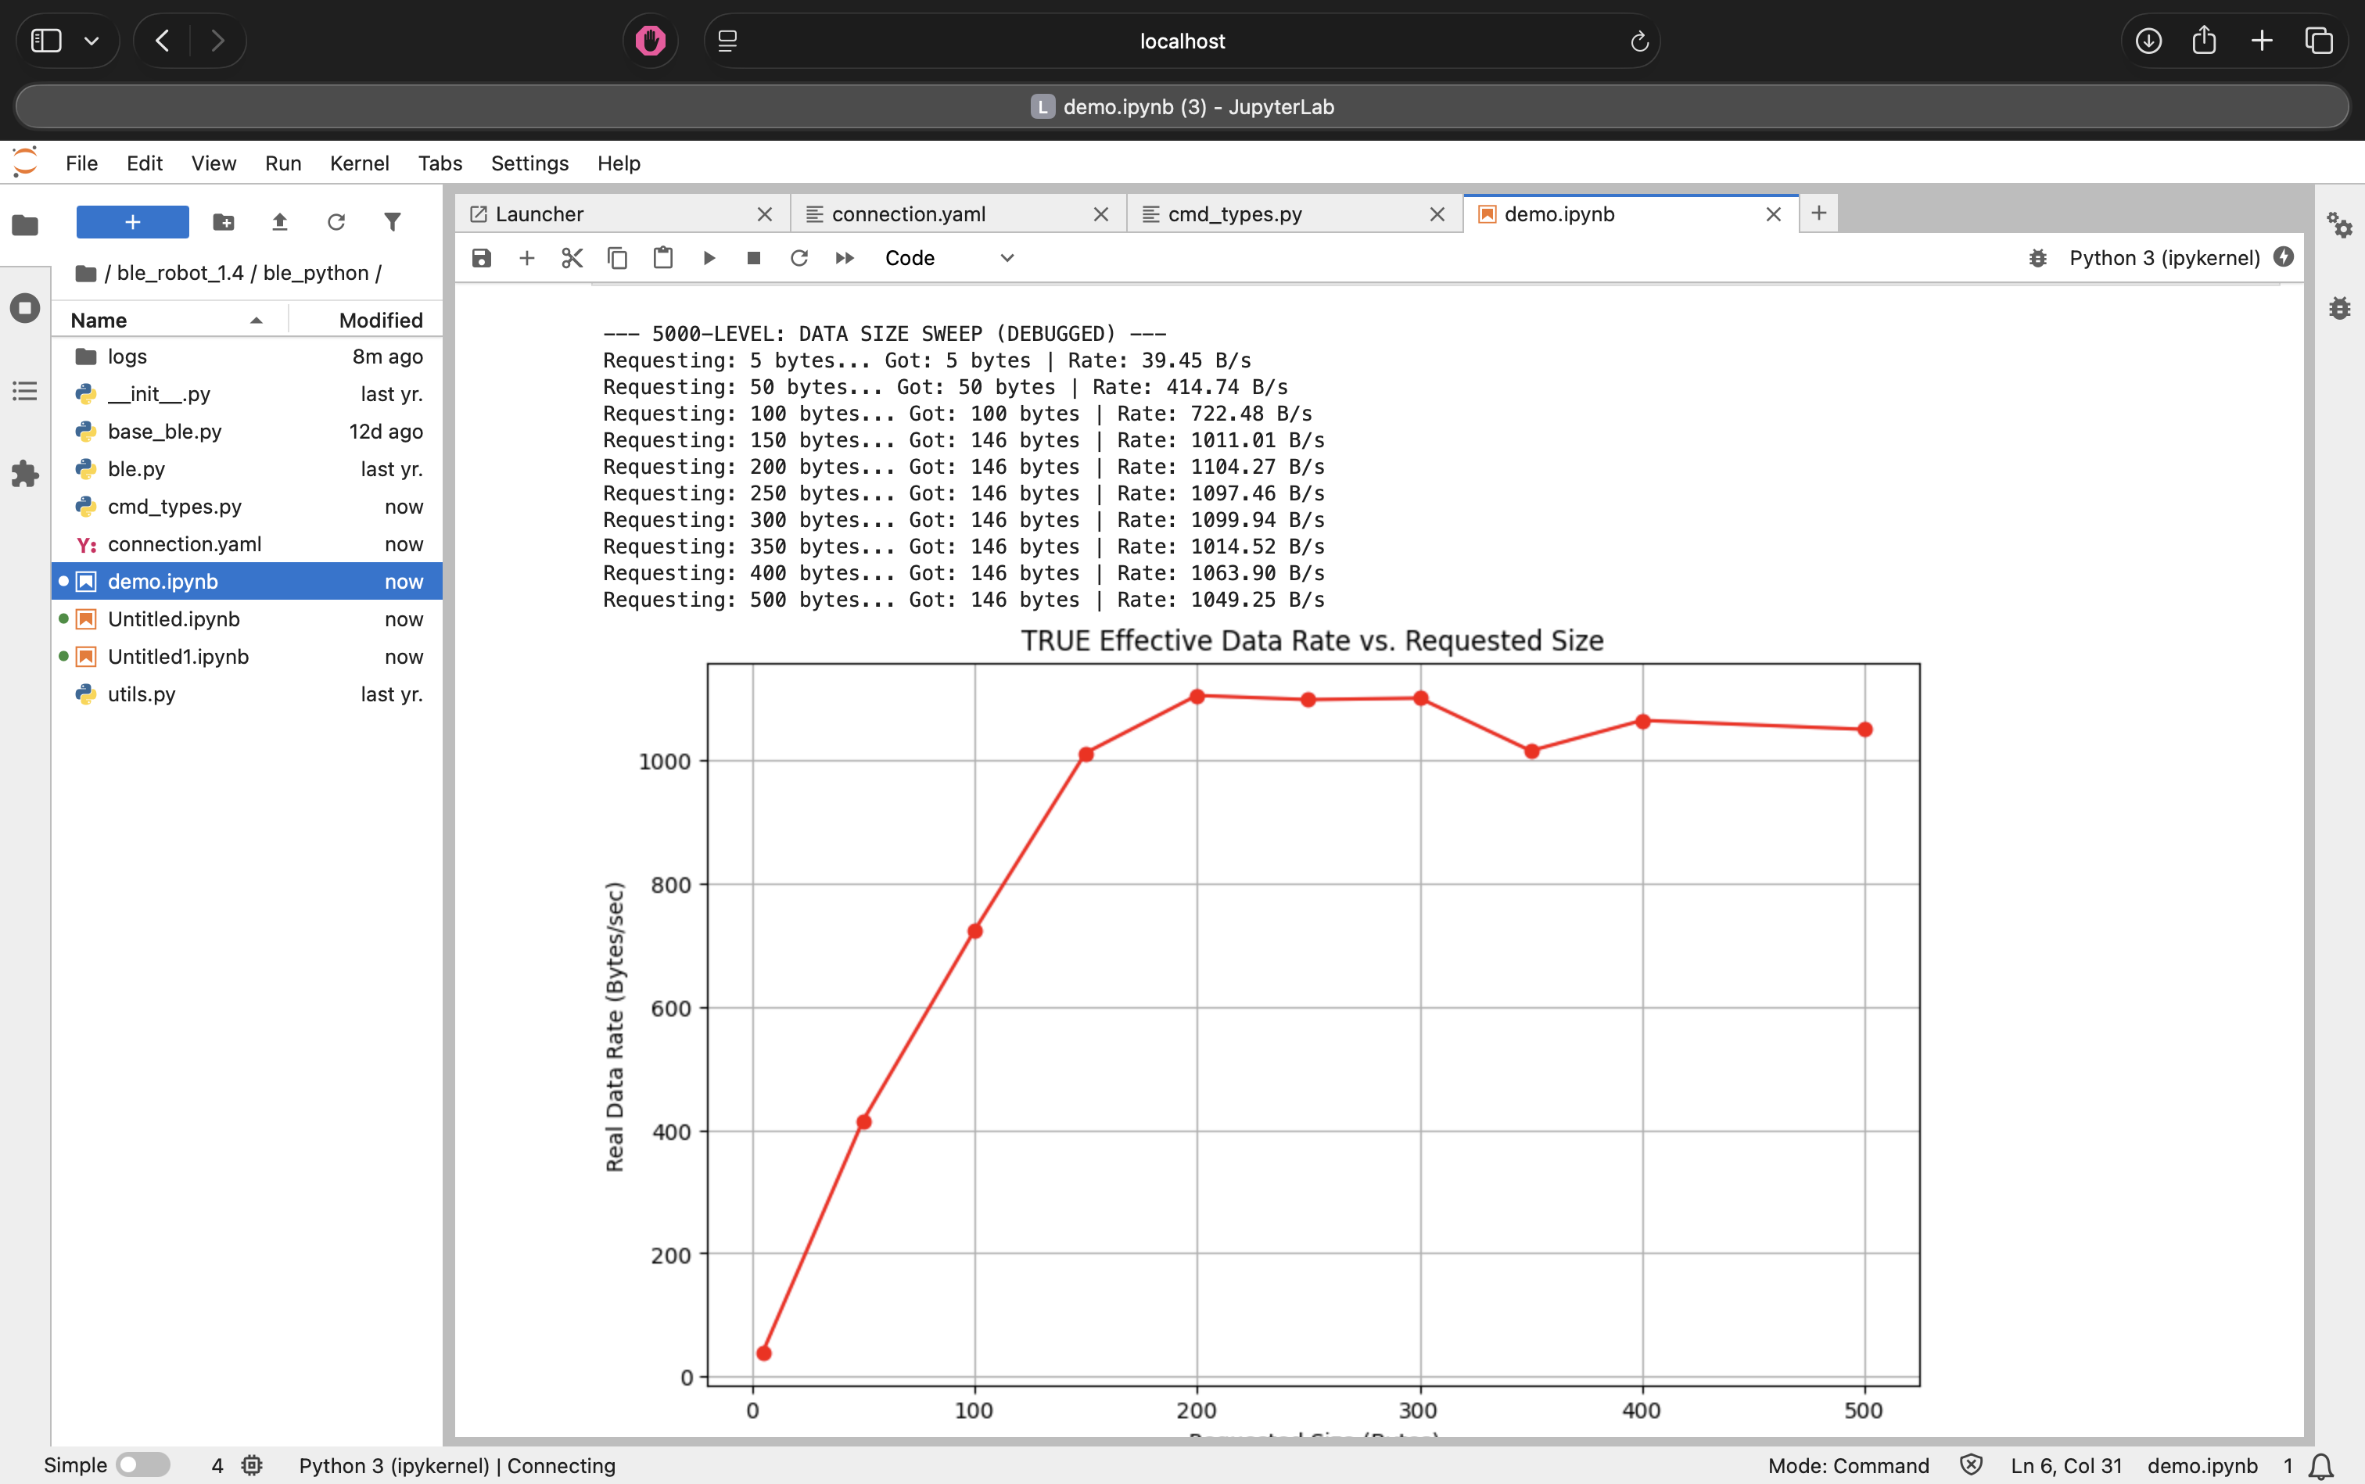Restart kernel and run all cells
The image size is (2365, 1484).
(x=845, y=258)
